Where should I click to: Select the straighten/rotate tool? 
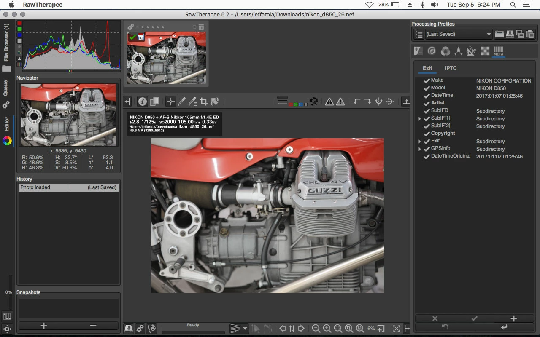pos(215,102)
